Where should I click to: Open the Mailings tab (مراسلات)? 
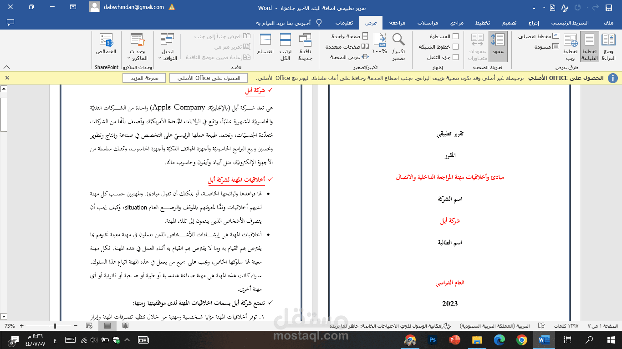[428, 23]
